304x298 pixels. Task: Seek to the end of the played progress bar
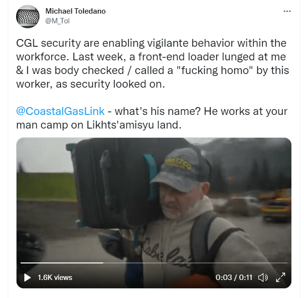tap(103, 263)
